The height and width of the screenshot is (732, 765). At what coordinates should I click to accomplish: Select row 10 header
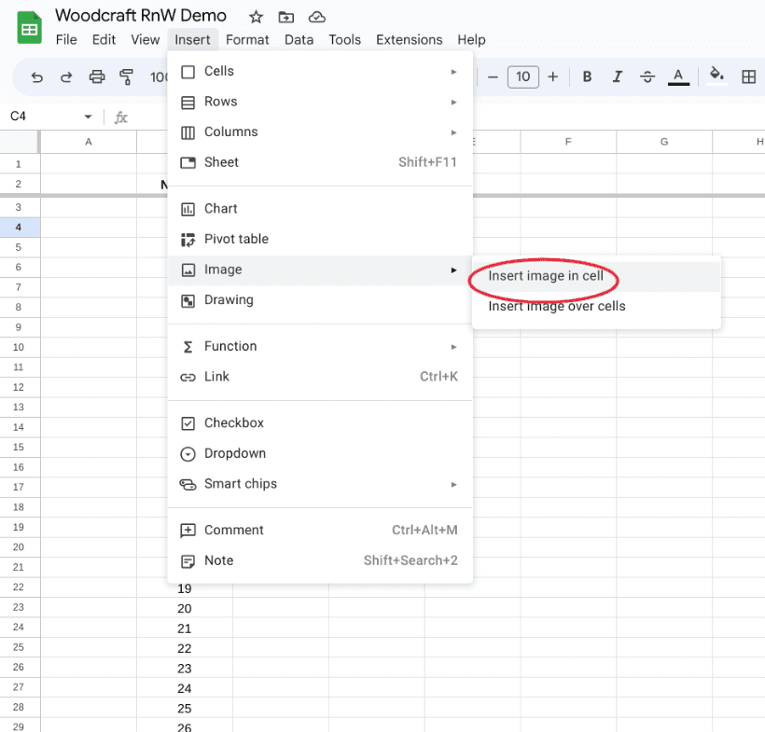(20, 347)
